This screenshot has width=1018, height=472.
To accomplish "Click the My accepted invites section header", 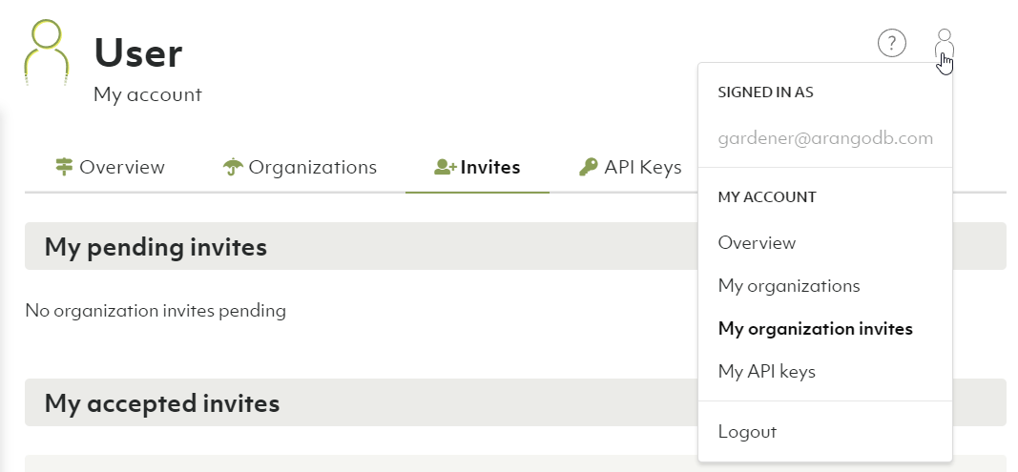I will [x=162, y=403].
